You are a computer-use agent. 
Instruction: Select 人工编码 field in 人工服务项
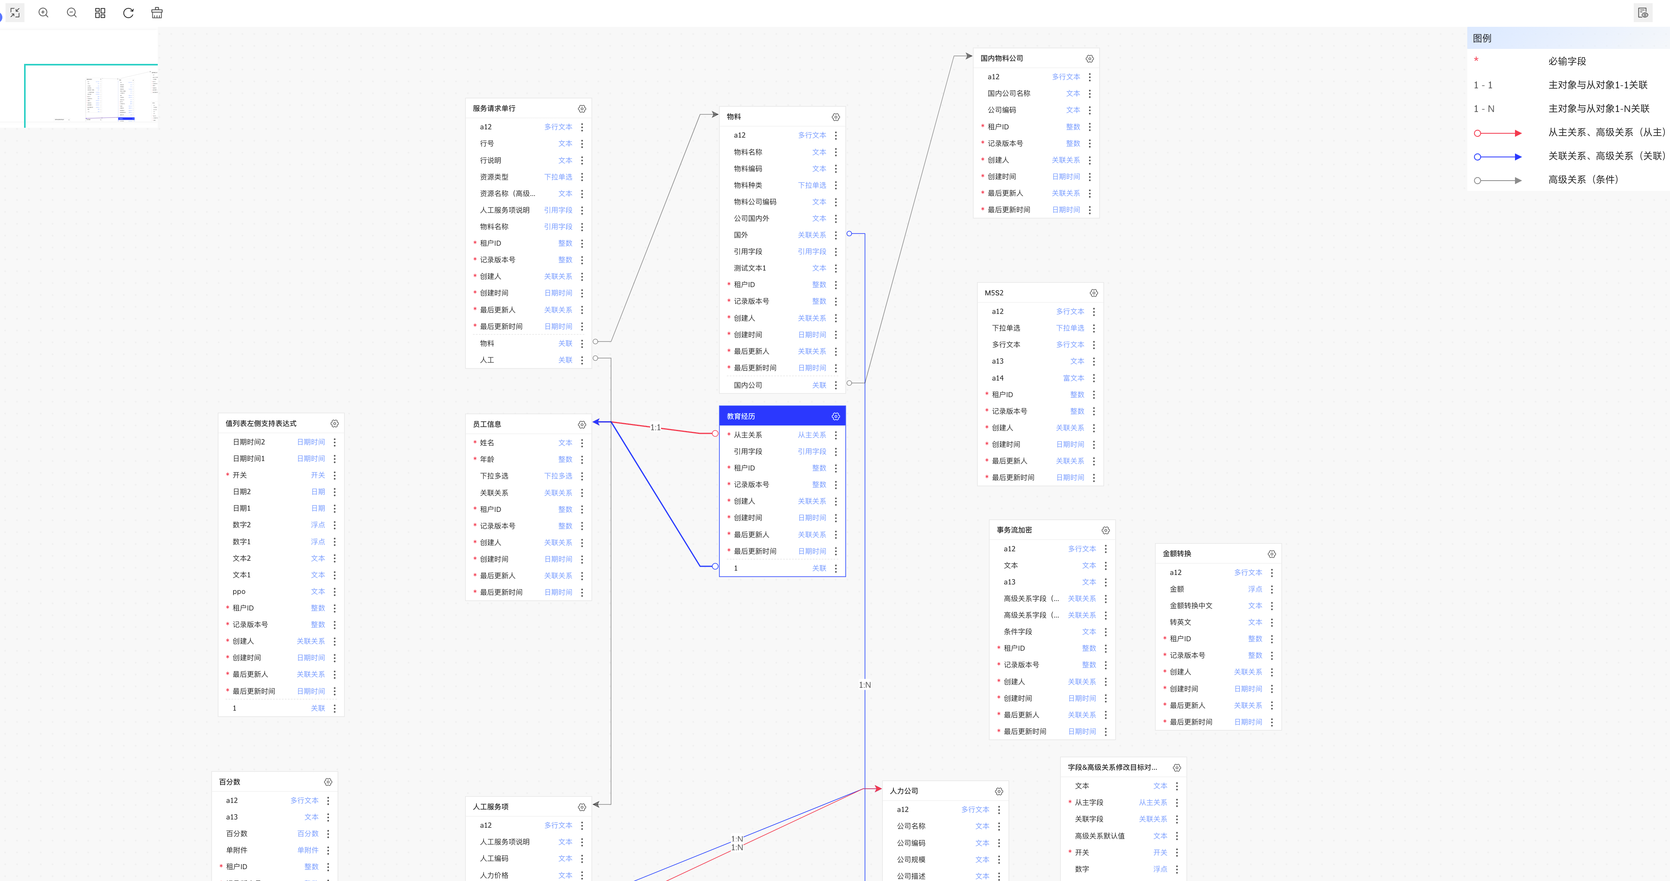[x=529, y=858]
